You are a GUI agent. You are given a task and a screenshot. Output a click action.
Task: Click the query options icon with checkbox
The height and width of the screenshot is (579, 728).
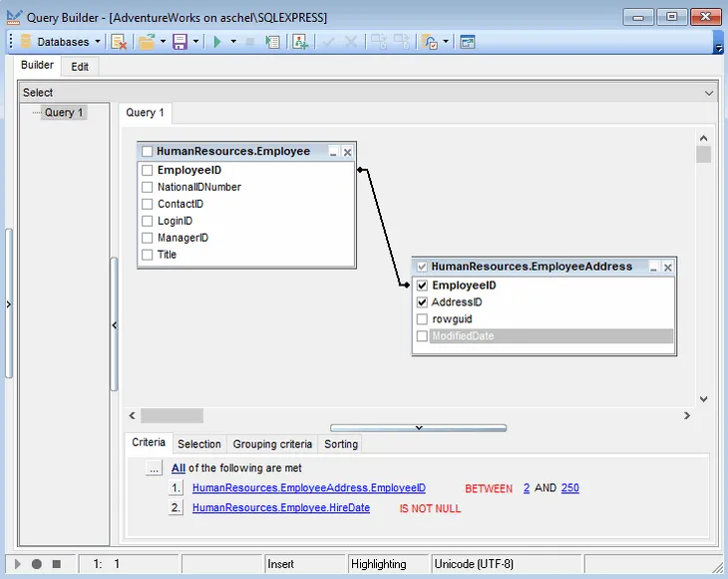pos(430,42)
